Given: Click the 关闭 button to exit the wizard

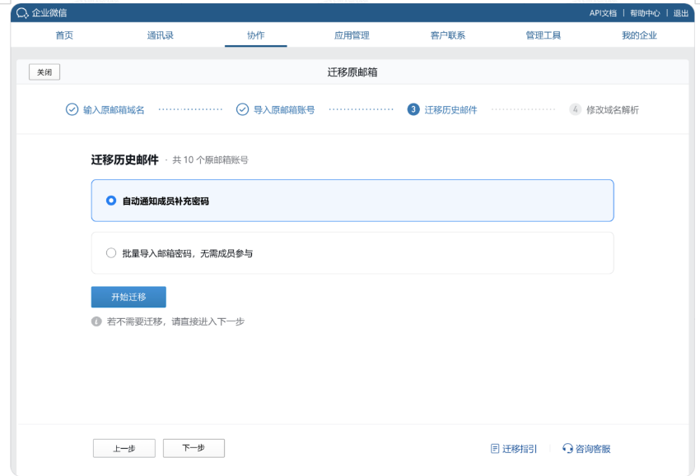Looking at the screenshot, I should 44,72.
